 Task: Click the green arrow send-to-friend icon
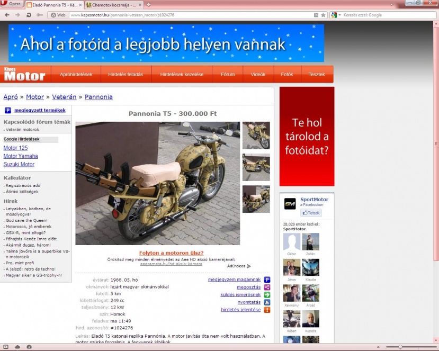(267, 294)
